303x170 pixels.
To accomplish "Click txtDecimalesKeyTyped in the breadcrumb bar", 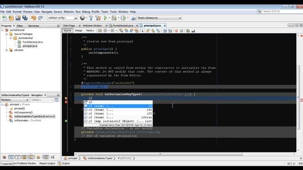I will pyautogui.click(x=100, y=158).
